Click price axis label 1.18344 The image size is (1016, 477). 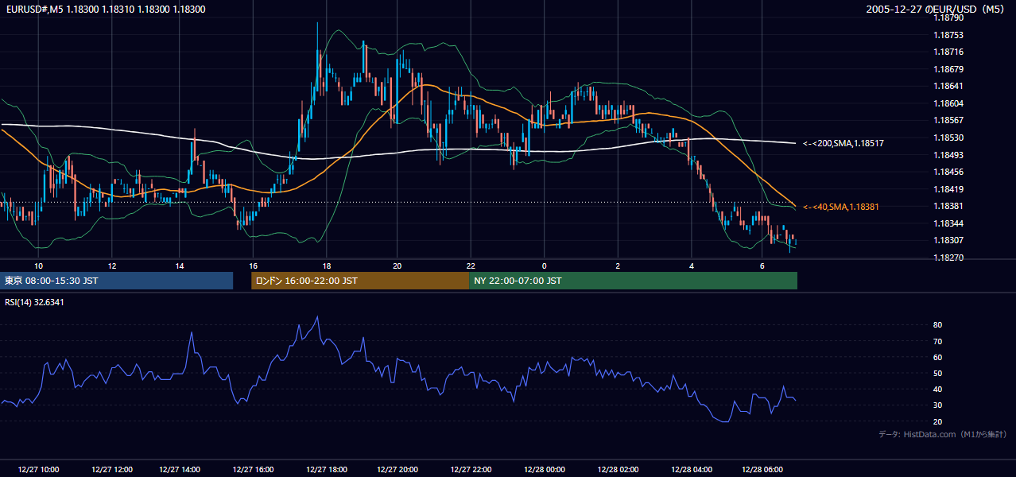(x=948, y=223)
